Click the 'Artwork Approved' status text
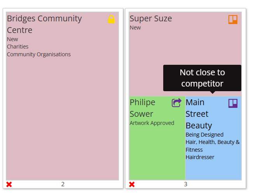 point(152,123)
